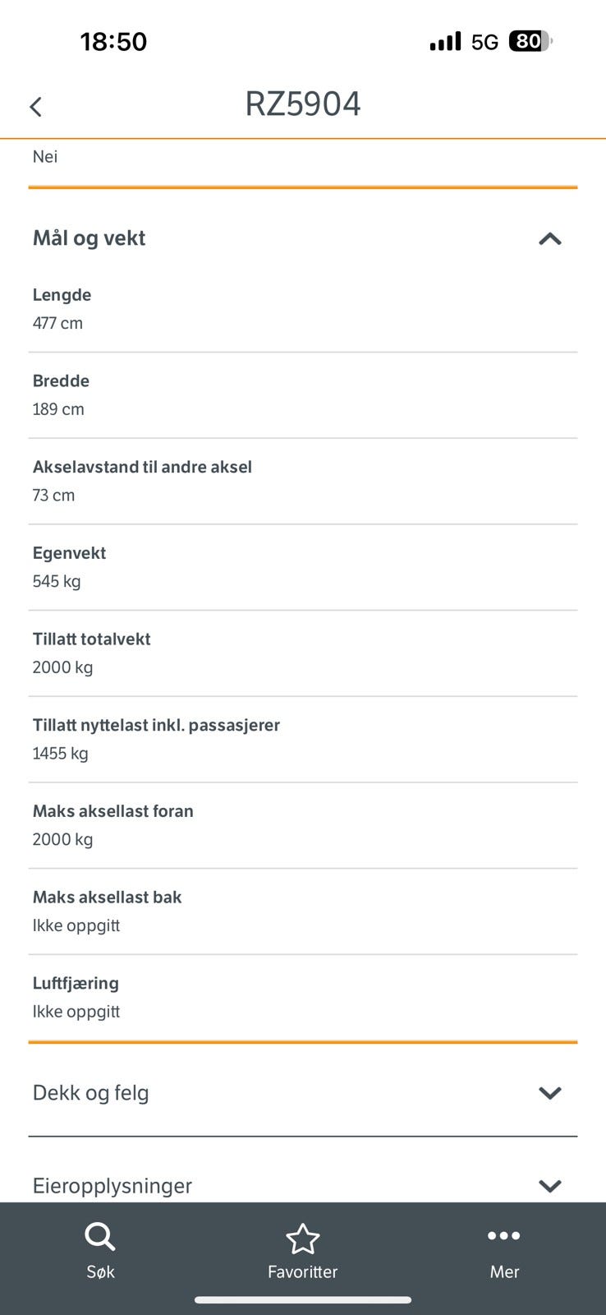606x1315 pixels.
Task: Open the Søk magnifier icon
Action: point(99,1237)
